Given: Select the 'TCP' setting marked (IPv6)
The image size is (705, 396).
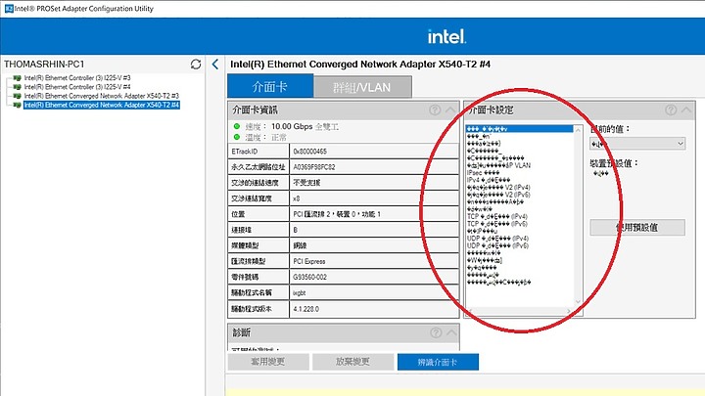Looking at the screenshot, I should tap(497, 224).
